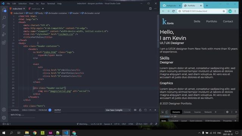Open the Accounts icon in activity bar
The image size is (242, 136).
4,110
